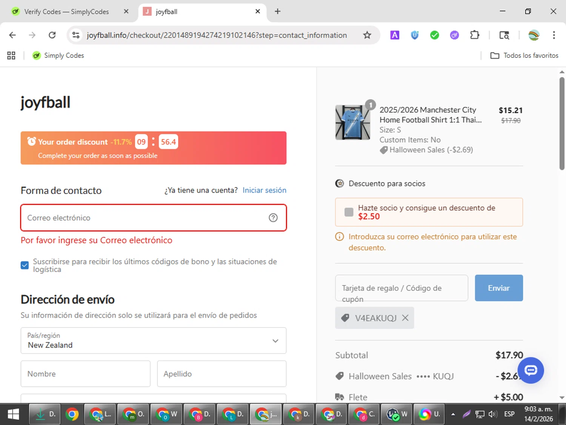566x425 pixels.
Task: Open the taskbar app with green check 'W'
Action: (x=397, y=414)
